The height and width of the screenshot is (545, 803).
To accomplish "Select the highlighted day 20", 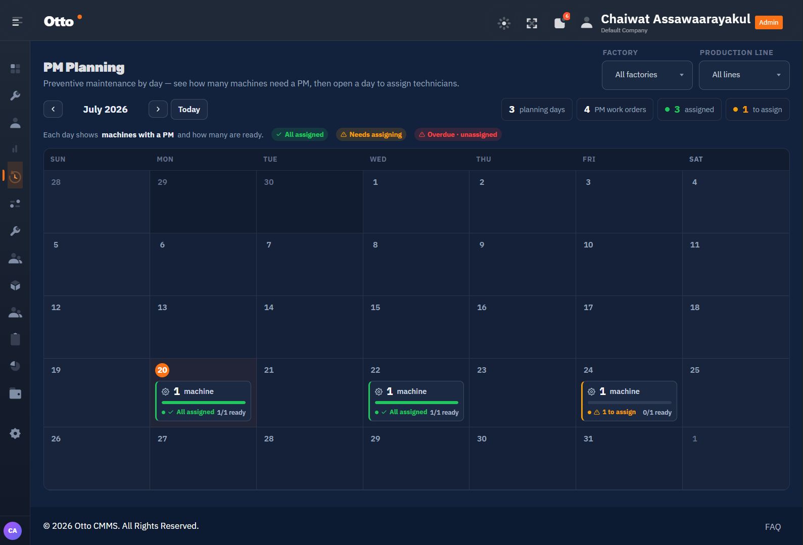I will tap(162, 370).
